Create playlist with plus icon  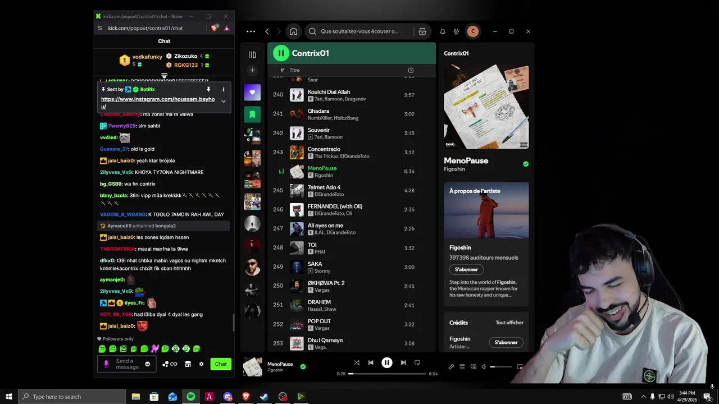[252, 70]
